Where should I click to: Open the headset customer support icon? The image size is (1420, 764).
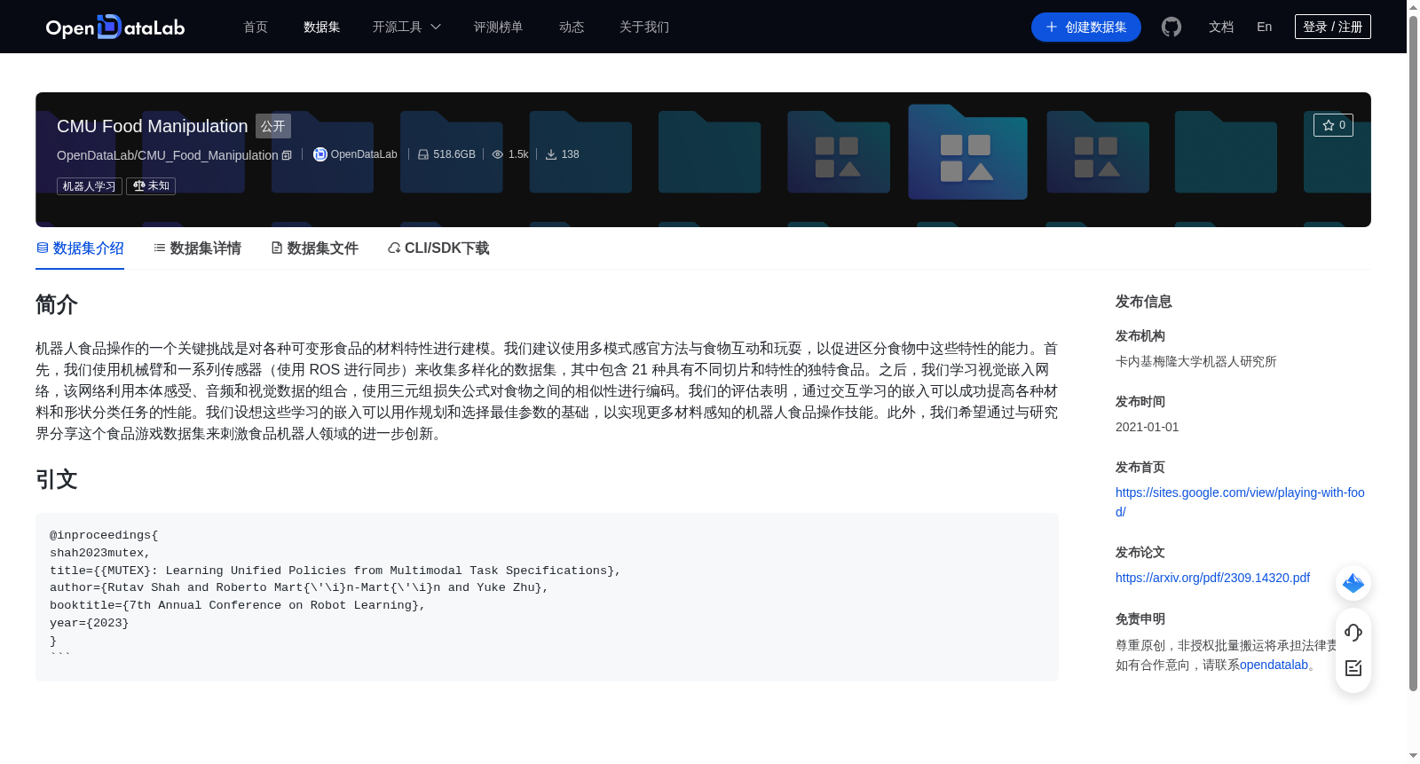pos(1353,632)
